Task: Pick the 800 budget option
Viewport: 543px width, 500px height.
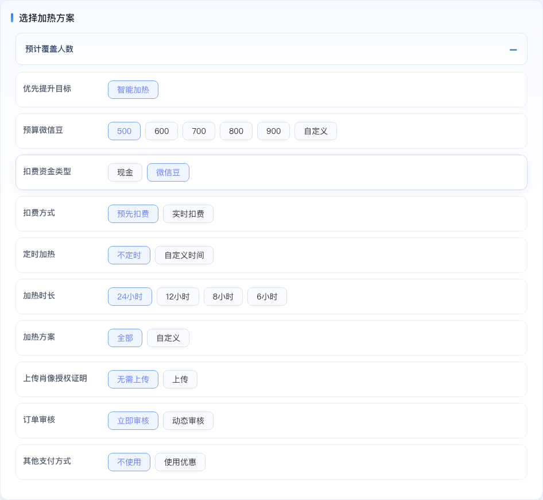Action: click(236, 131)
